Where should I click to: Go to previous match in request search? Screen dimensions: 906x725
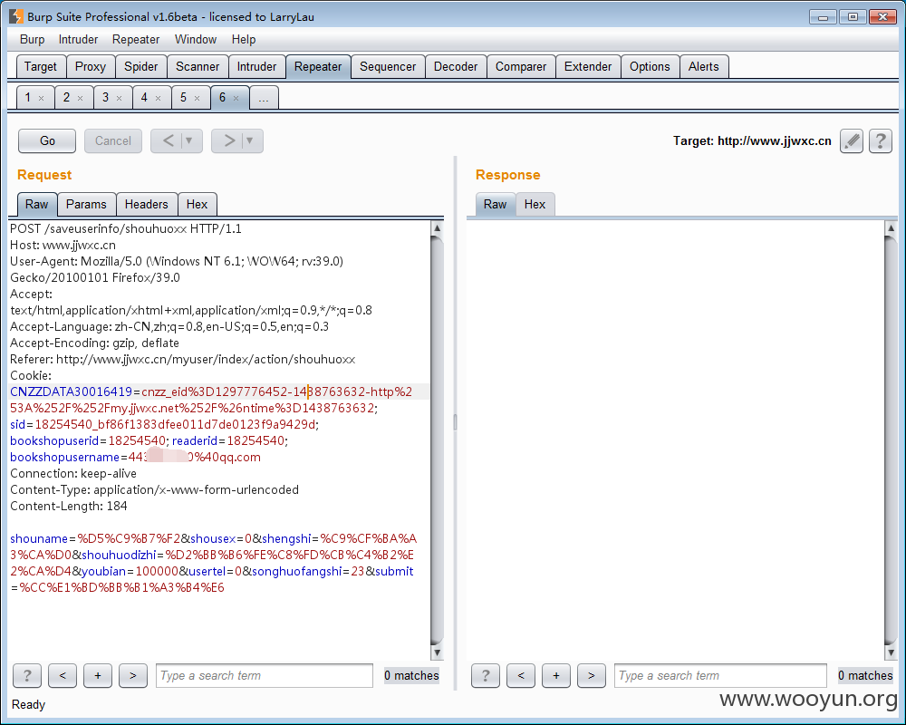point(63,675)
